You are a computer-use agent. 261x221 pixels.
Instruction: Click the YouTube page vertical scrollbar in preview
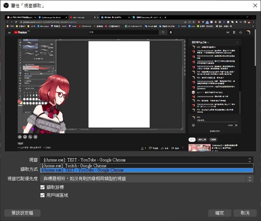tap(255, 48)
